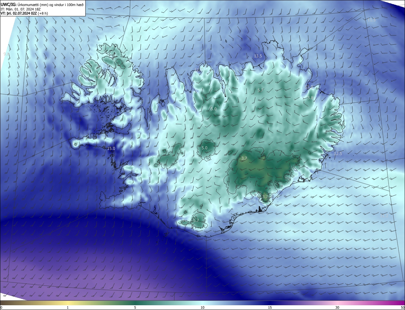Click the "5.8" value on the map

click(310, 98)
